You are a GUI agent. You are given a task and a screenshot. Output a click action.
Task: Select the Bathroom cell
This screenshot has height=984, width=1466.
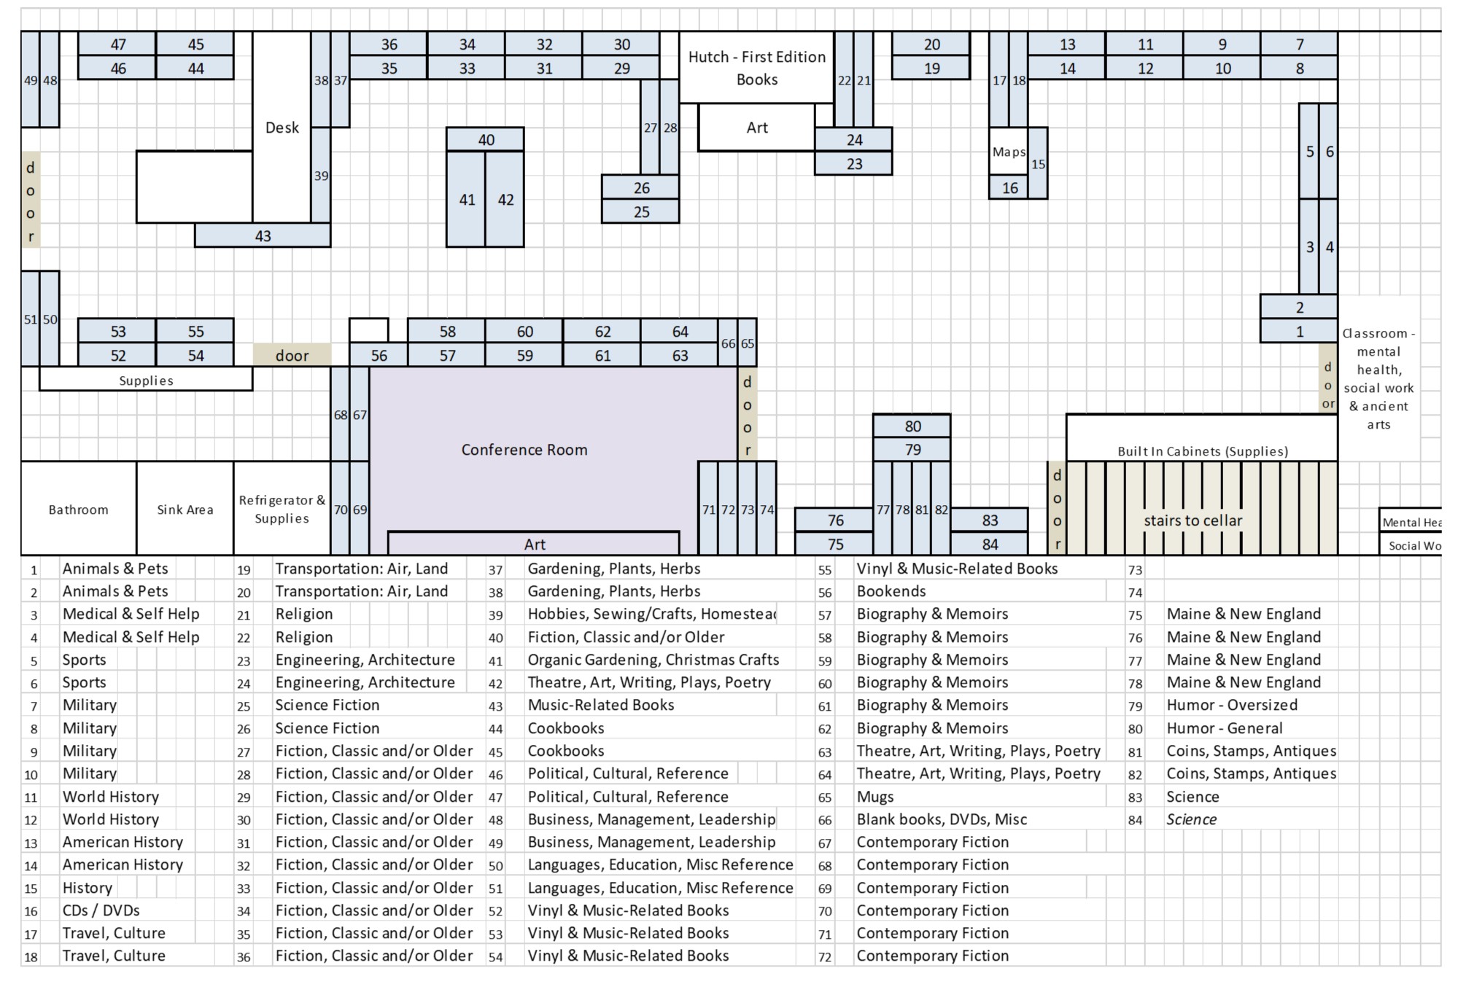(x=78, y=509)
